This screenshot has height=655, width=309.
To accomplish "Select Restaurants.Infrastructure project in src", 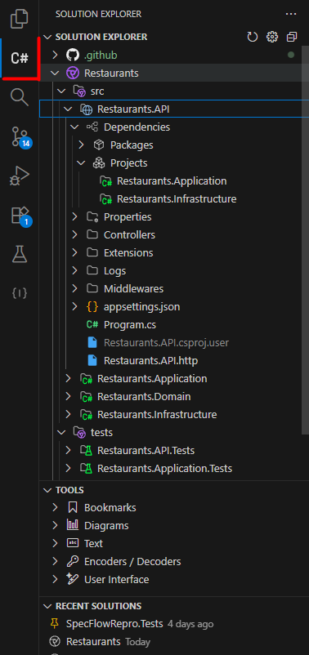I will click(x=157, y=414).
